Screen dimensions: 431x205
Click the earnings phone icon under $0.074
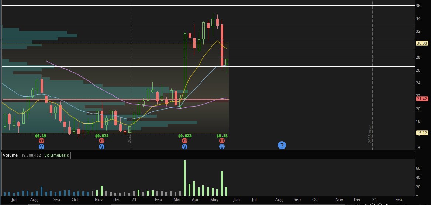tap(102, 141)
